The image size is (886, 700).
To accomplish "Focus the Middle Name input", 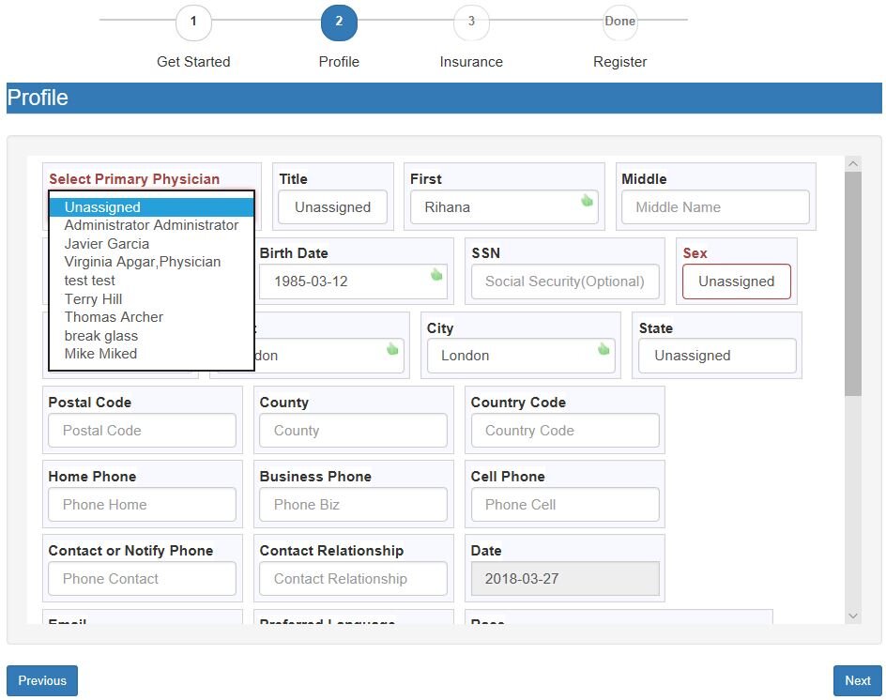I will 715,207.
